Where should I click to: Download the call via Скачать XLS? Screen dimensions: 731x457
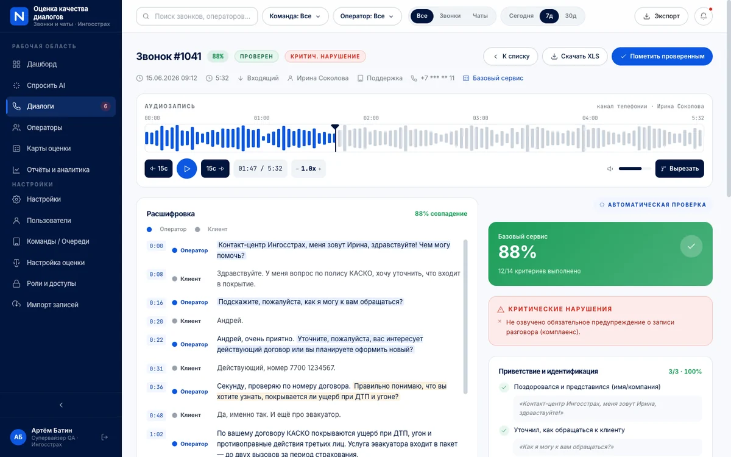(574, 56)
